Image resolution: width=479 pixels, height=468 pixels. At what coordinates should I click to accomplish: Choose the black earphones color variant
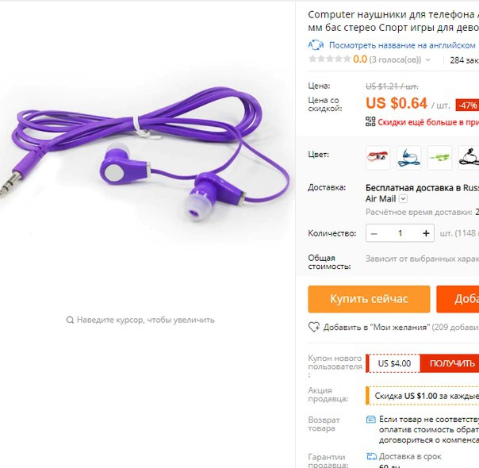469,158
